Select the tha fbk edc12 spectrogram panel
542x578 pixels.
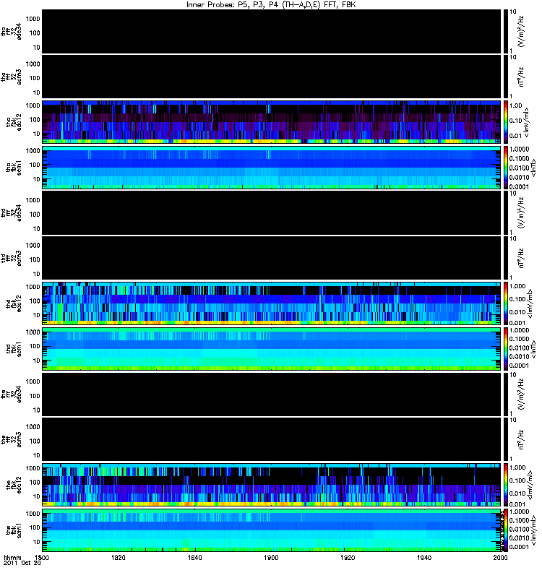[x=271, y=122]
